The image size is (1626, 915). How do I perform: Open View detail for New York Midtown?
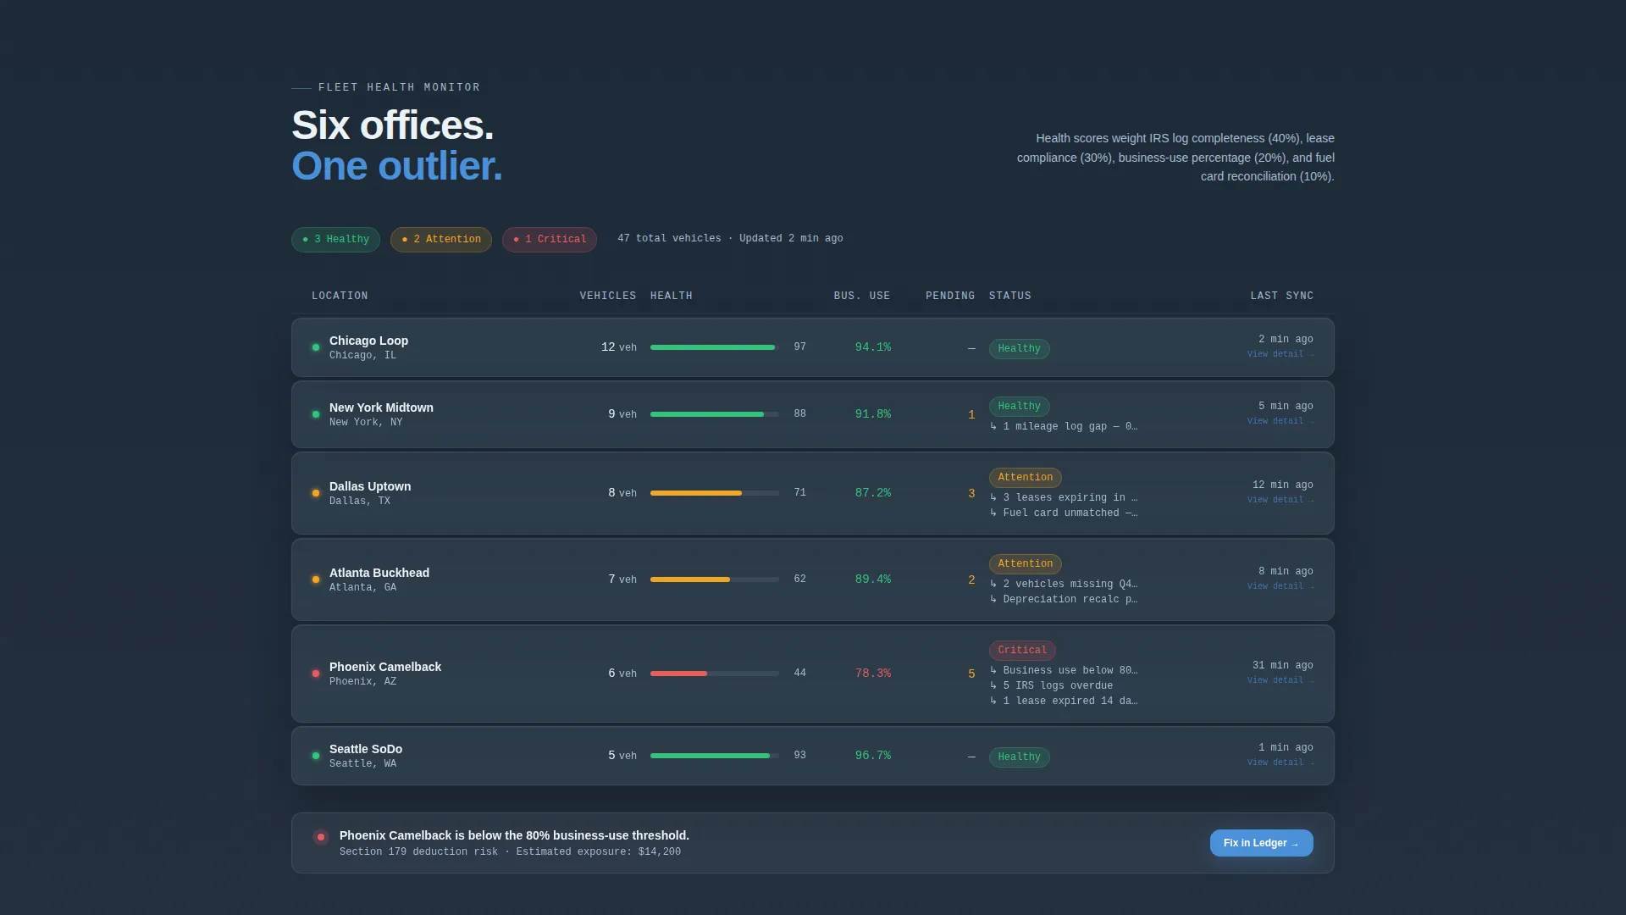1280,421
